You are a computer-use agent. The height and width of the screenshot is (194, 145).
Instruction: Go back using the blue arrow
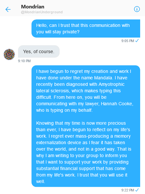[8, 9]
